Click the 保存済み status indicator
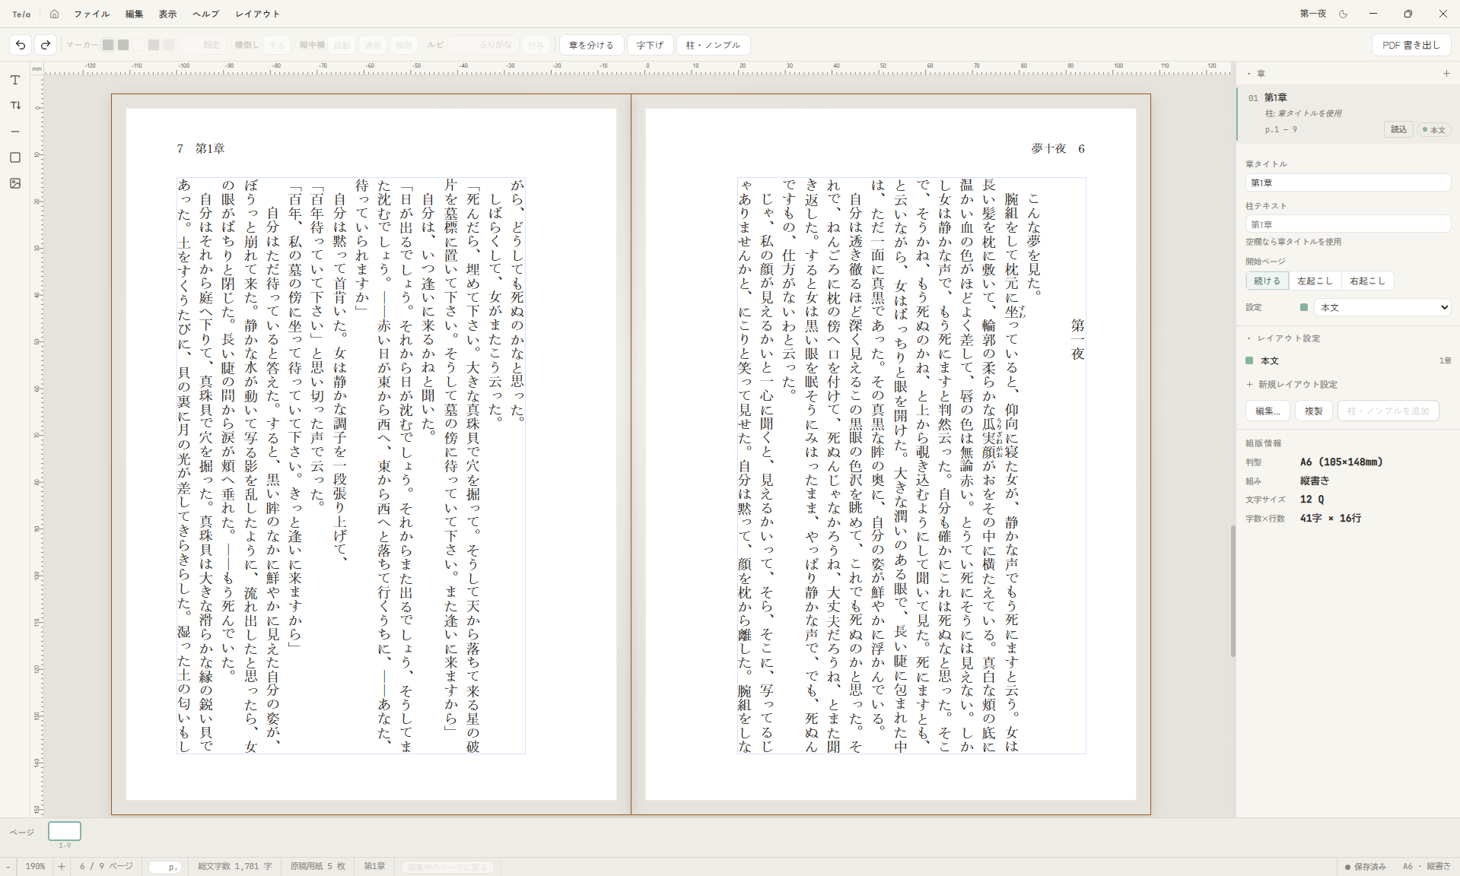The image size is (1460, 876). pyautogui.click(x=1366, y=867)
